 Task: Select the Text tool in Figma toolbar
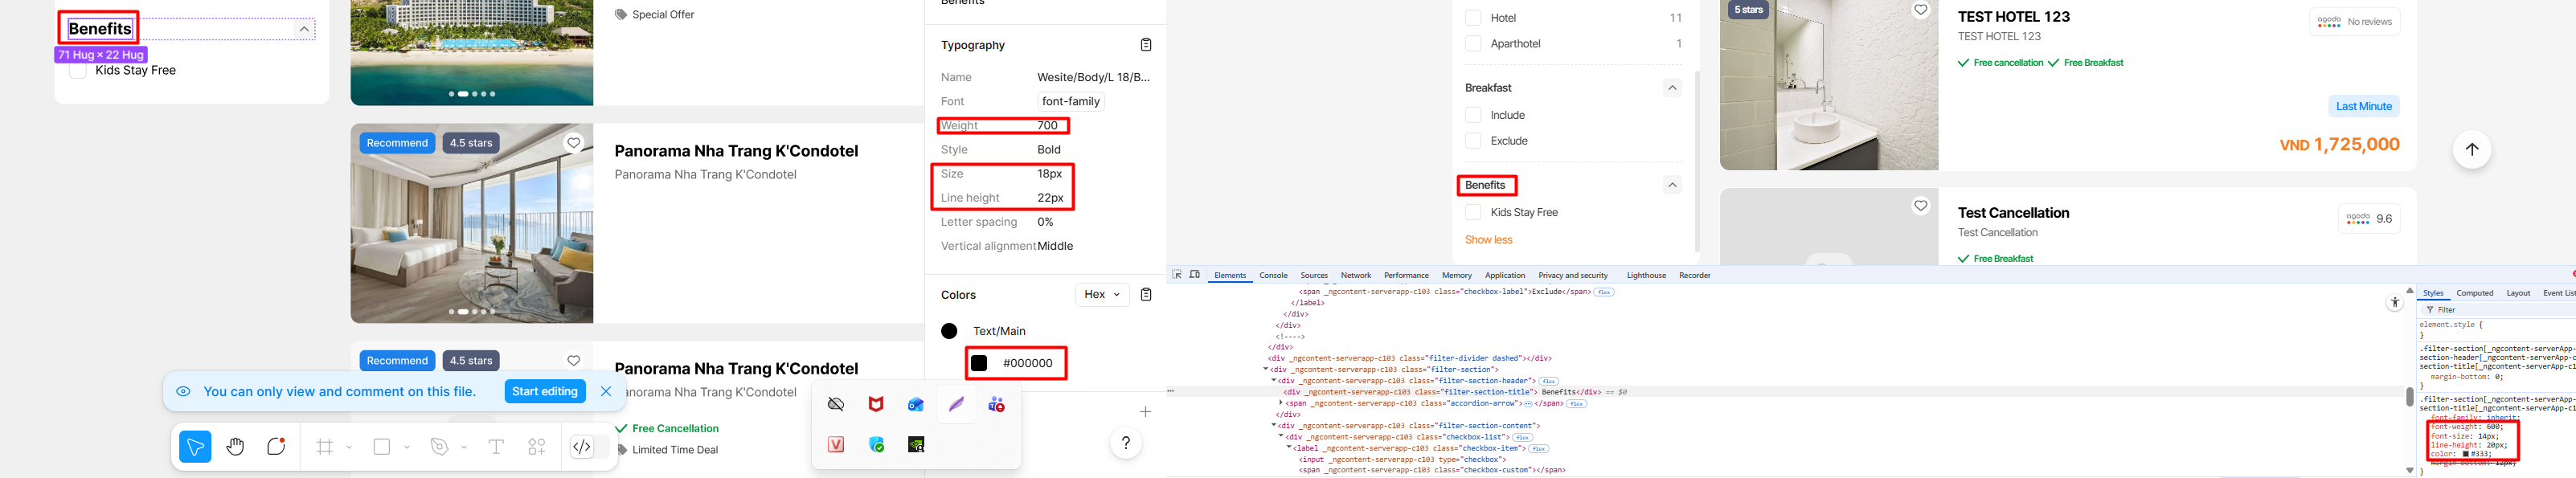tap(496, 447)
